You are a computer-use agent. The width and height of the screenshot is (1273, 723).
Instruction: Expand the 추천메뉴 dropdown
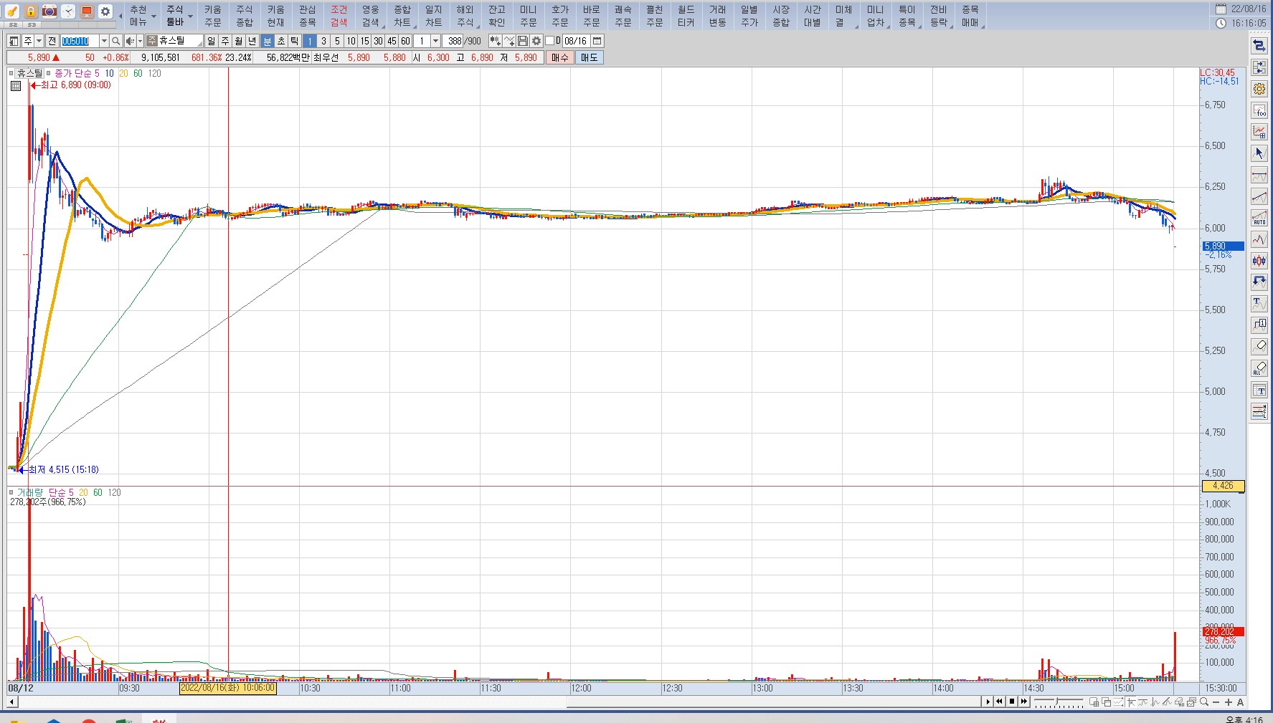click(x=153, y=16)
